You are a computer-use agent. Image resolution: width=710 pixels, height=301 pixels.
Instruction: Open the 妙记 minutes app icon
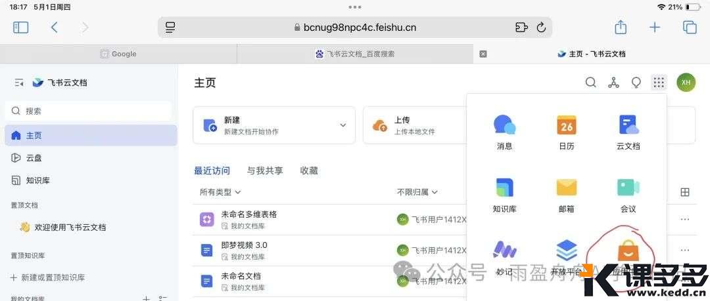pyautogui.click(x=504, y=251)
